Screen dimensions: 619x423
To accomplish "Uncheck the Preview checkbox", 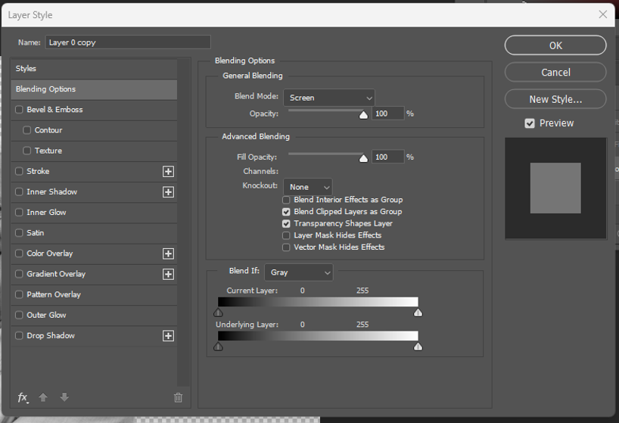I will (530, 123).
